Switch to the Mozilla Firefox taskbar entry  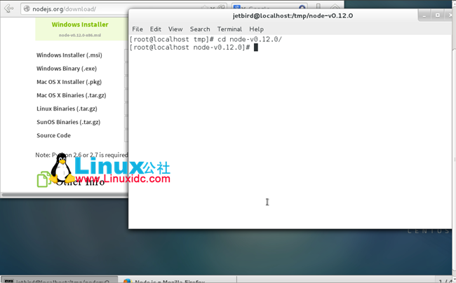pos(177,280)
